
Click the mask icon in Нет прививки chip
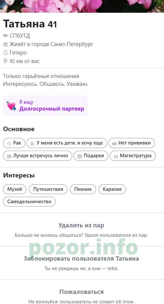coord(115,144)
